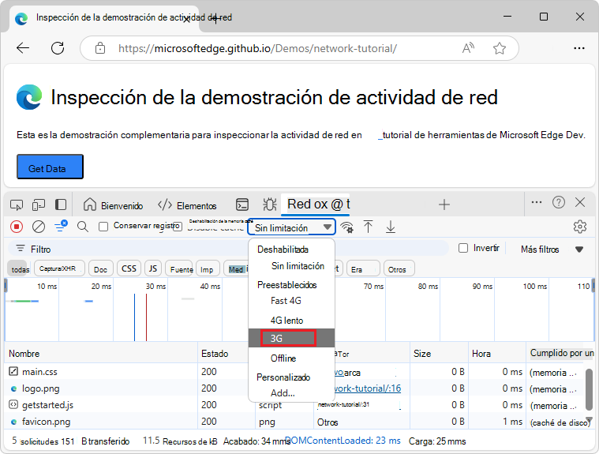Export HAR file with down arrow icon
This screenshot has height=454, width=599.
click(x=391, y=227)
